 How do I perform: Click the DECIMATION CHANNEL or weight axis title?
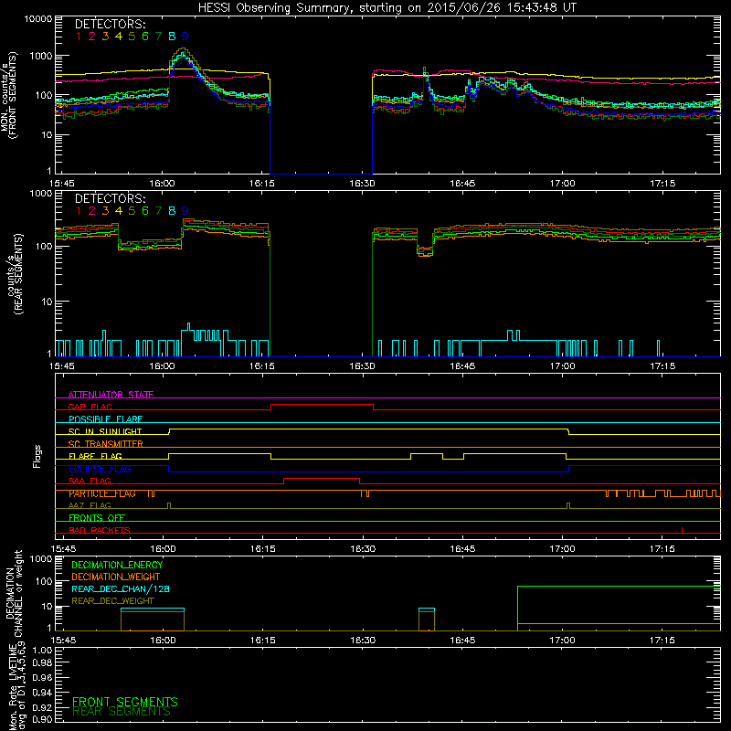(x=14, y=593)
